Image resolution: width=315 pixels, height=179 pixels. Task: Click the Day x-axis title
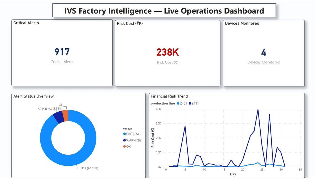pyautogui.click(x=233, y=174)
